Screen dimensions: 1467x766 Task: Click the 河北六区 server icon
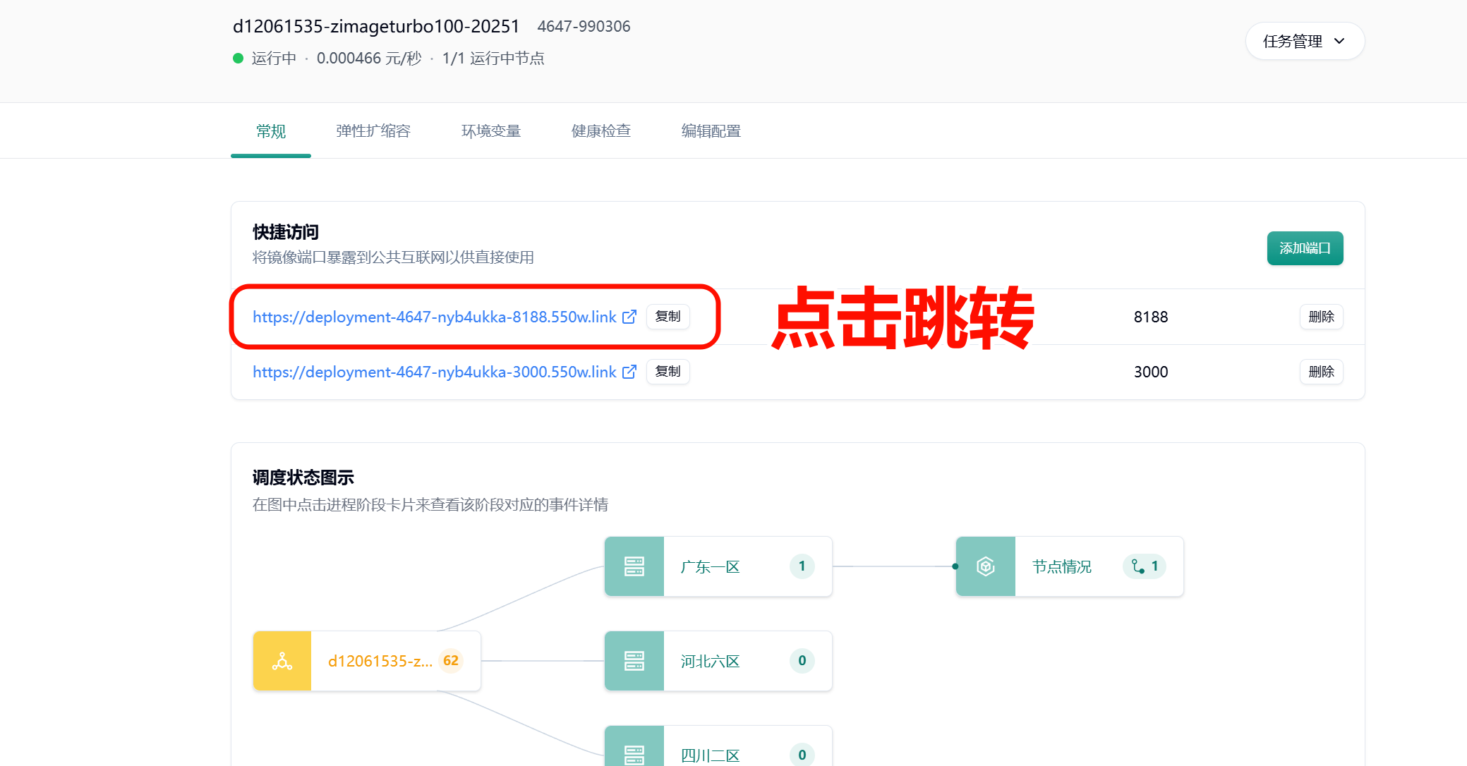(634, 661)
